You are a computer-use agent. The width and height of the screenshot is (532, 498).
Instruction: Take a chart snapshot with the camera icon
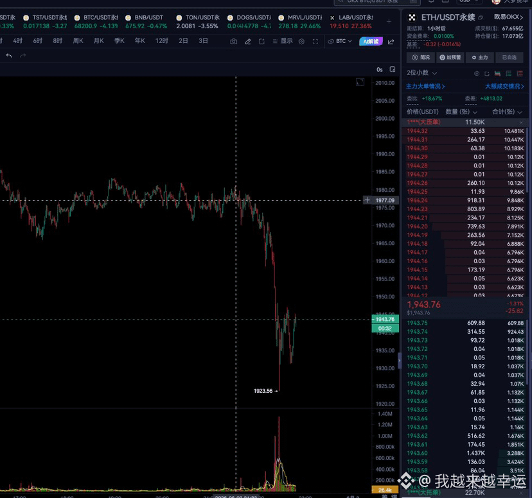233,41
